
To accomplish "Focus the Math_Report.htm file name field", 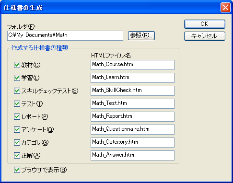I will click(132, 116).
